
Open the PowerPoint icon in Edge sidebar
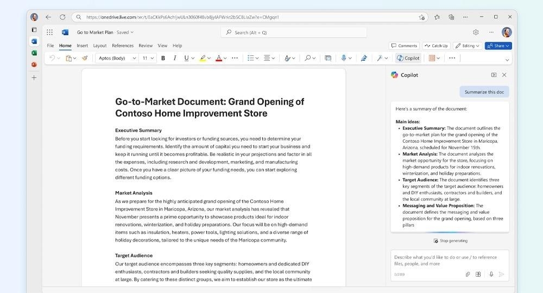34,65
